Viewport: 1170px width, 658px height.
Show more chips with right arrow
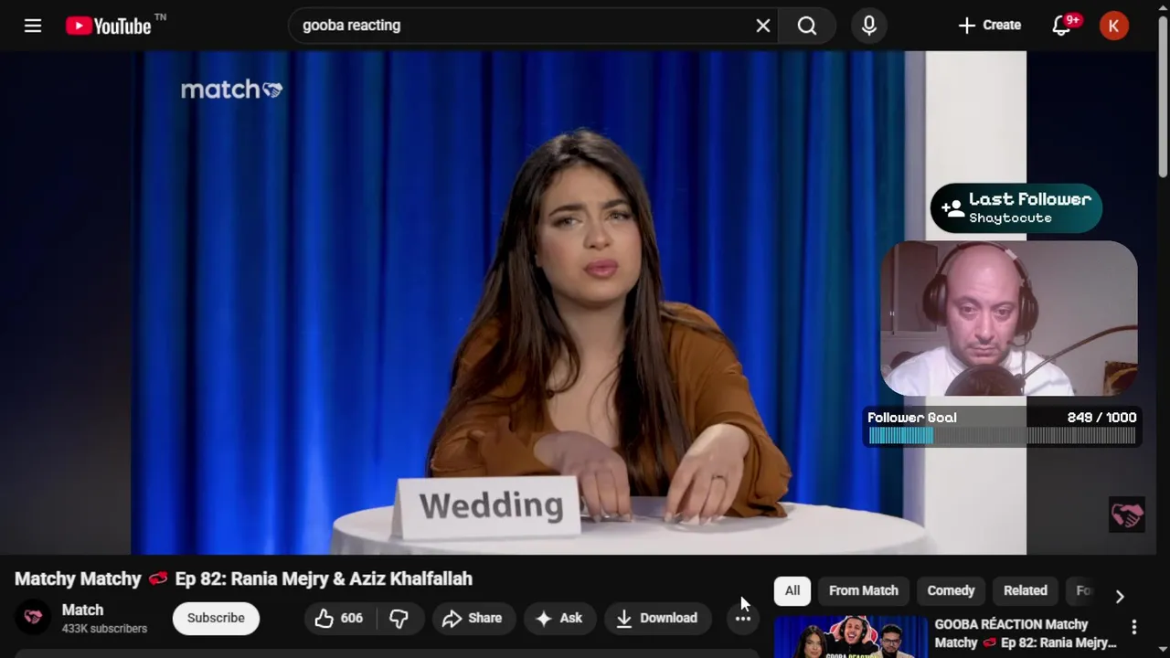point(1120,596)
